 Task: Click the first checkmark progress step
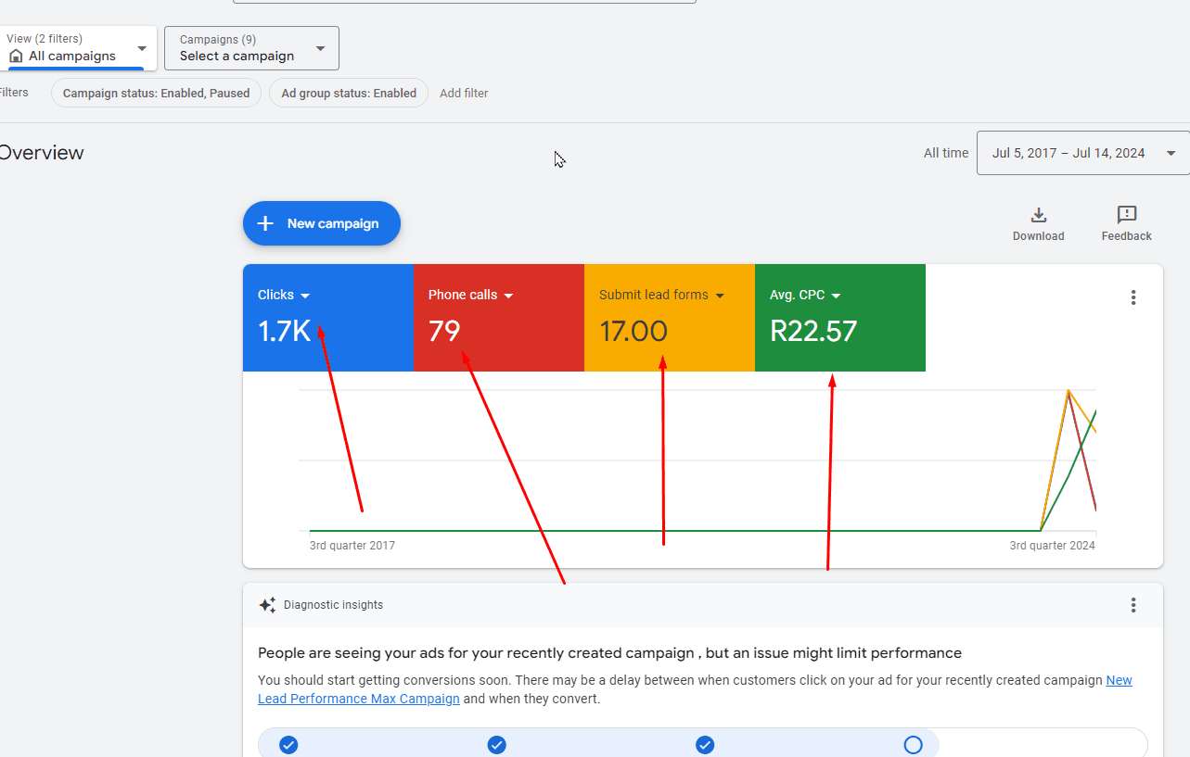click(288, 745)
